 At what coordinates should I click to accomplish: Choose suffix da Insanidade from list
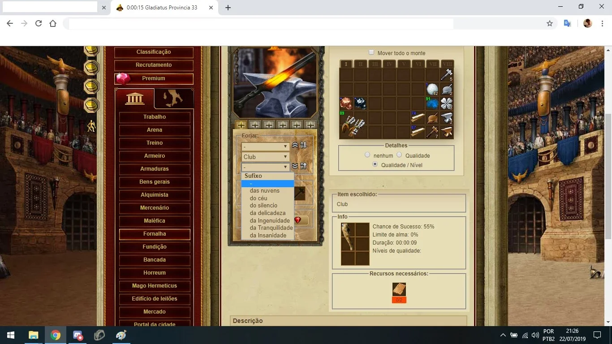coord(267,235)
